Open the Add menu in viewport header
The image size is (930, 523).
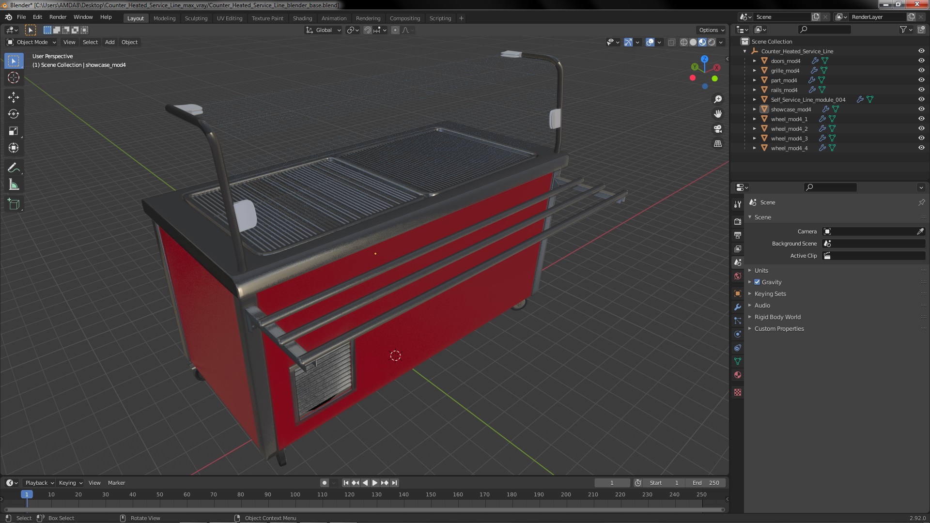[110, 42]
